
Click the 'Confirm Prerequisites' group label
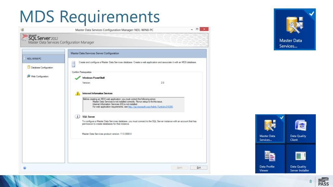[x=82, y=72]
